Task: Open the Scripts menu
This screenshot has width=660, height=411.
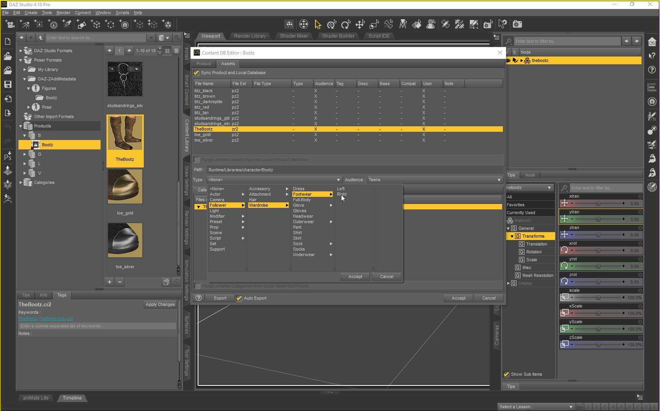Action: coord(122,13)
